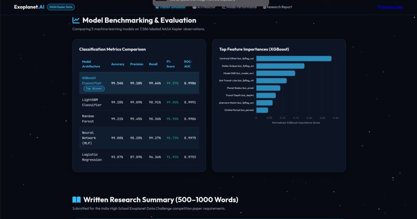Click the Model Benchmarking & Evaluation heading
The height and width of the screenshot is (219, 417).
[139, 20]
